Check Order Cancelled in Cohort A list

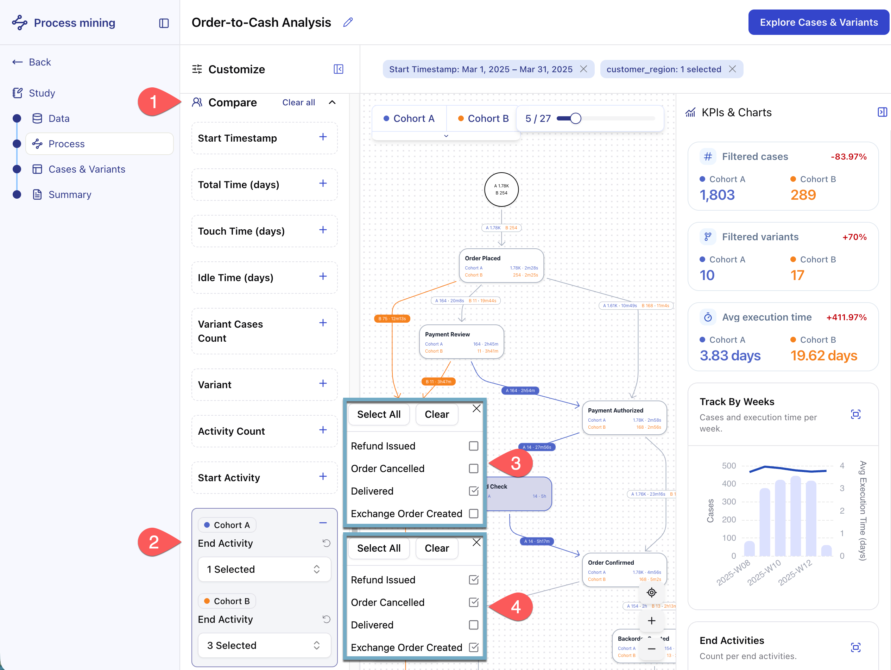coord(473,469)
